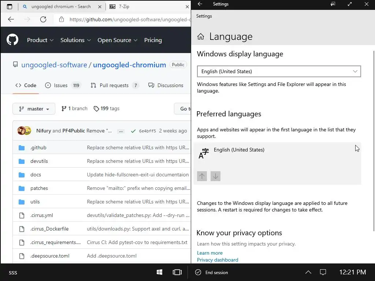Click the GitHub logo icon

click(12, 40)
